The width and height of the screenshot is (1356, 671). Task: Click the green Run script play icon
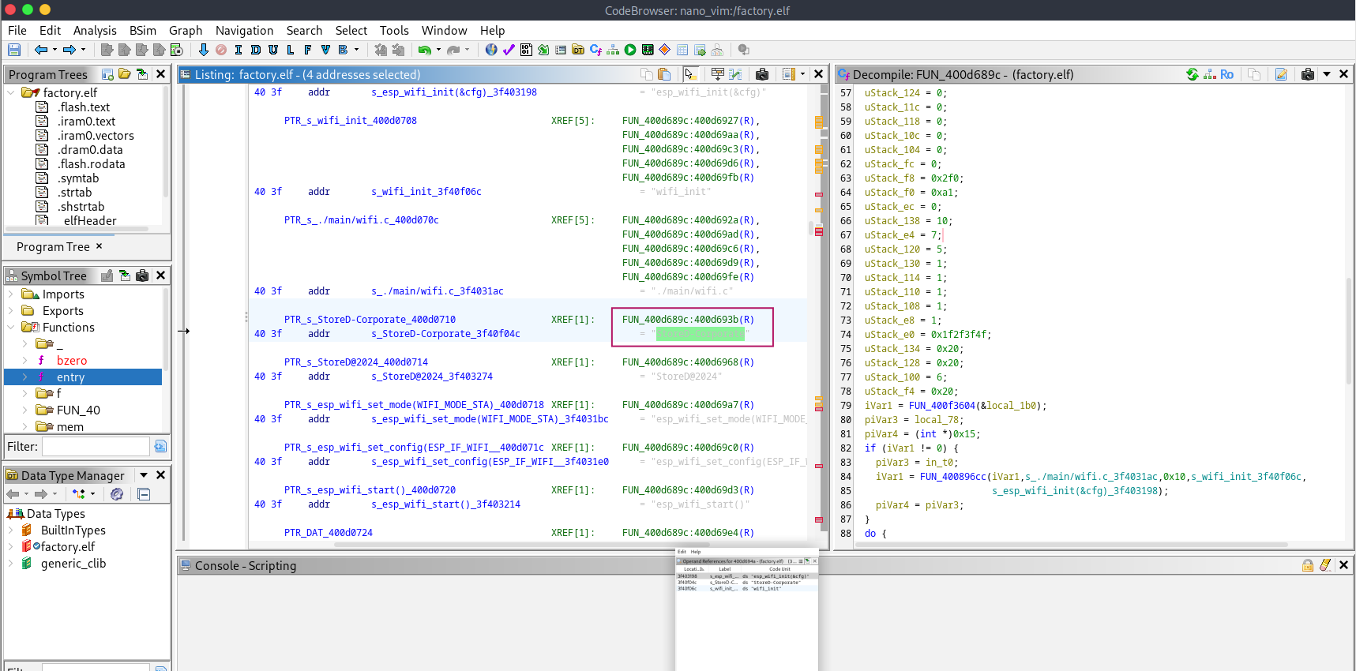tap(630, 50)
